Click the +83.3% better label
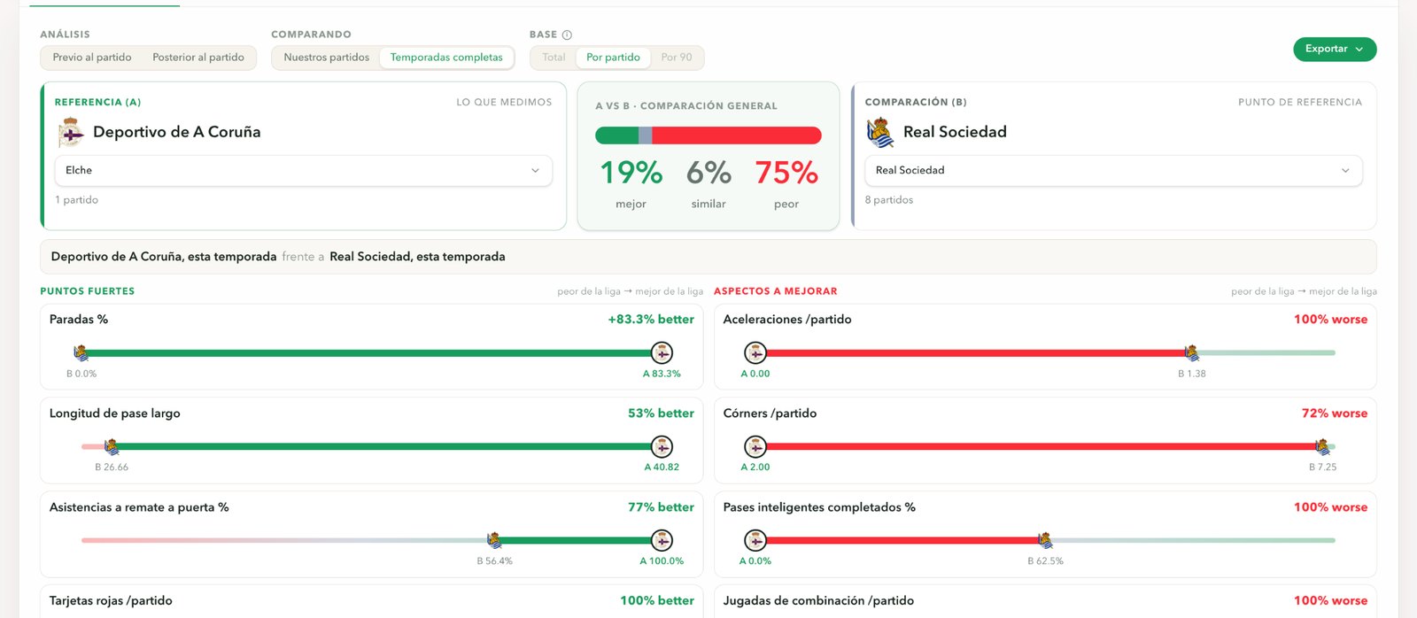The width and height of the screenshot is (1417, 618). click(651, 320)
